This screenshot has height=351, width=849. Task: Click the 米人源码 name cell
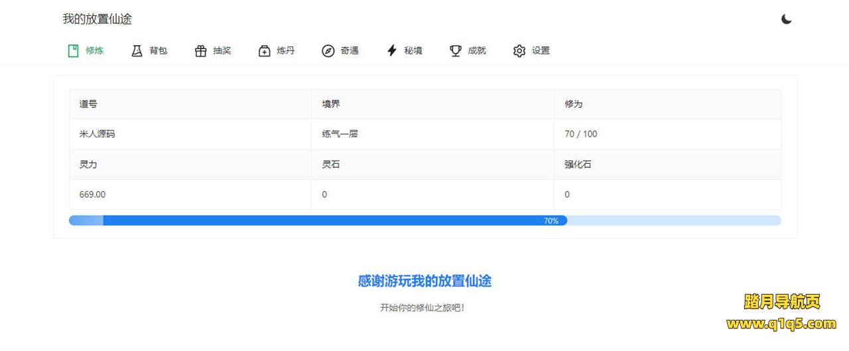click(x=98, y=134)
